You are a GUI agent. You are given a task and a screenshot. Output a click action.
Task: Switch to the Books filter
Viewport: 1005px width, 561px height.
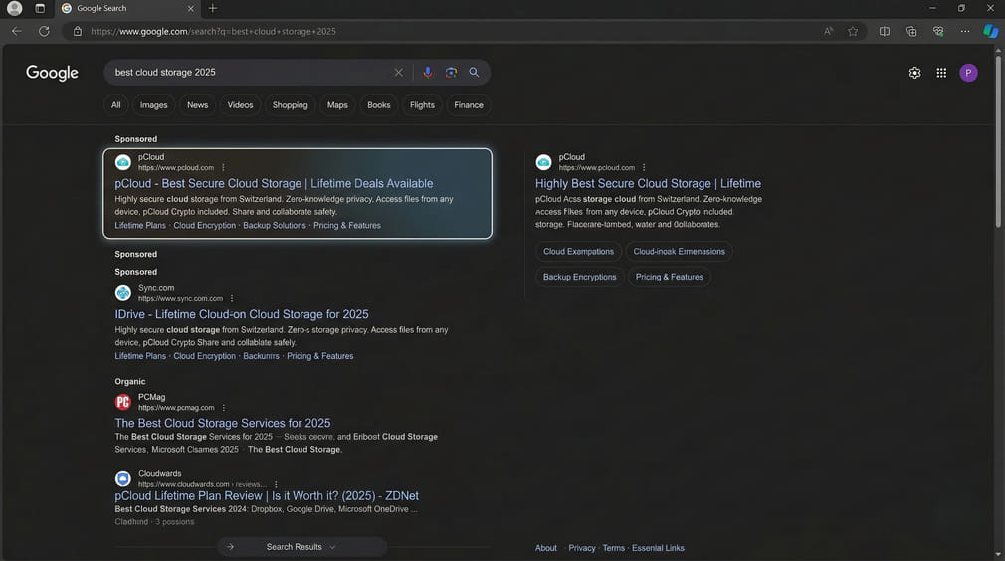(x=379, y=105)
